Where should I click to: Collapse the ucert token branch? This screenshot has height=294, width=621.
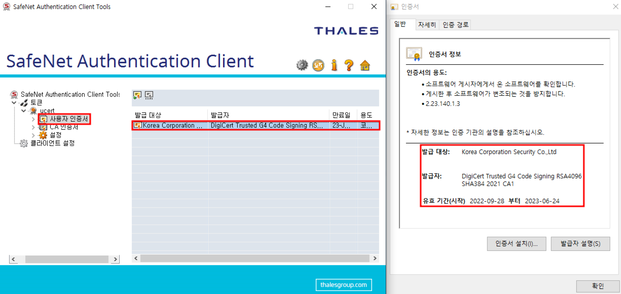[x=23, y=111]
